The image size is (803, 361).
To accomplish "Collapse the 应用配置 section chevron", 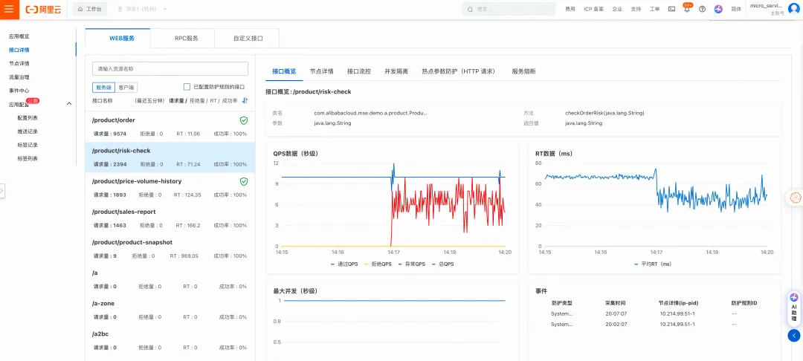I will point(69,104).
